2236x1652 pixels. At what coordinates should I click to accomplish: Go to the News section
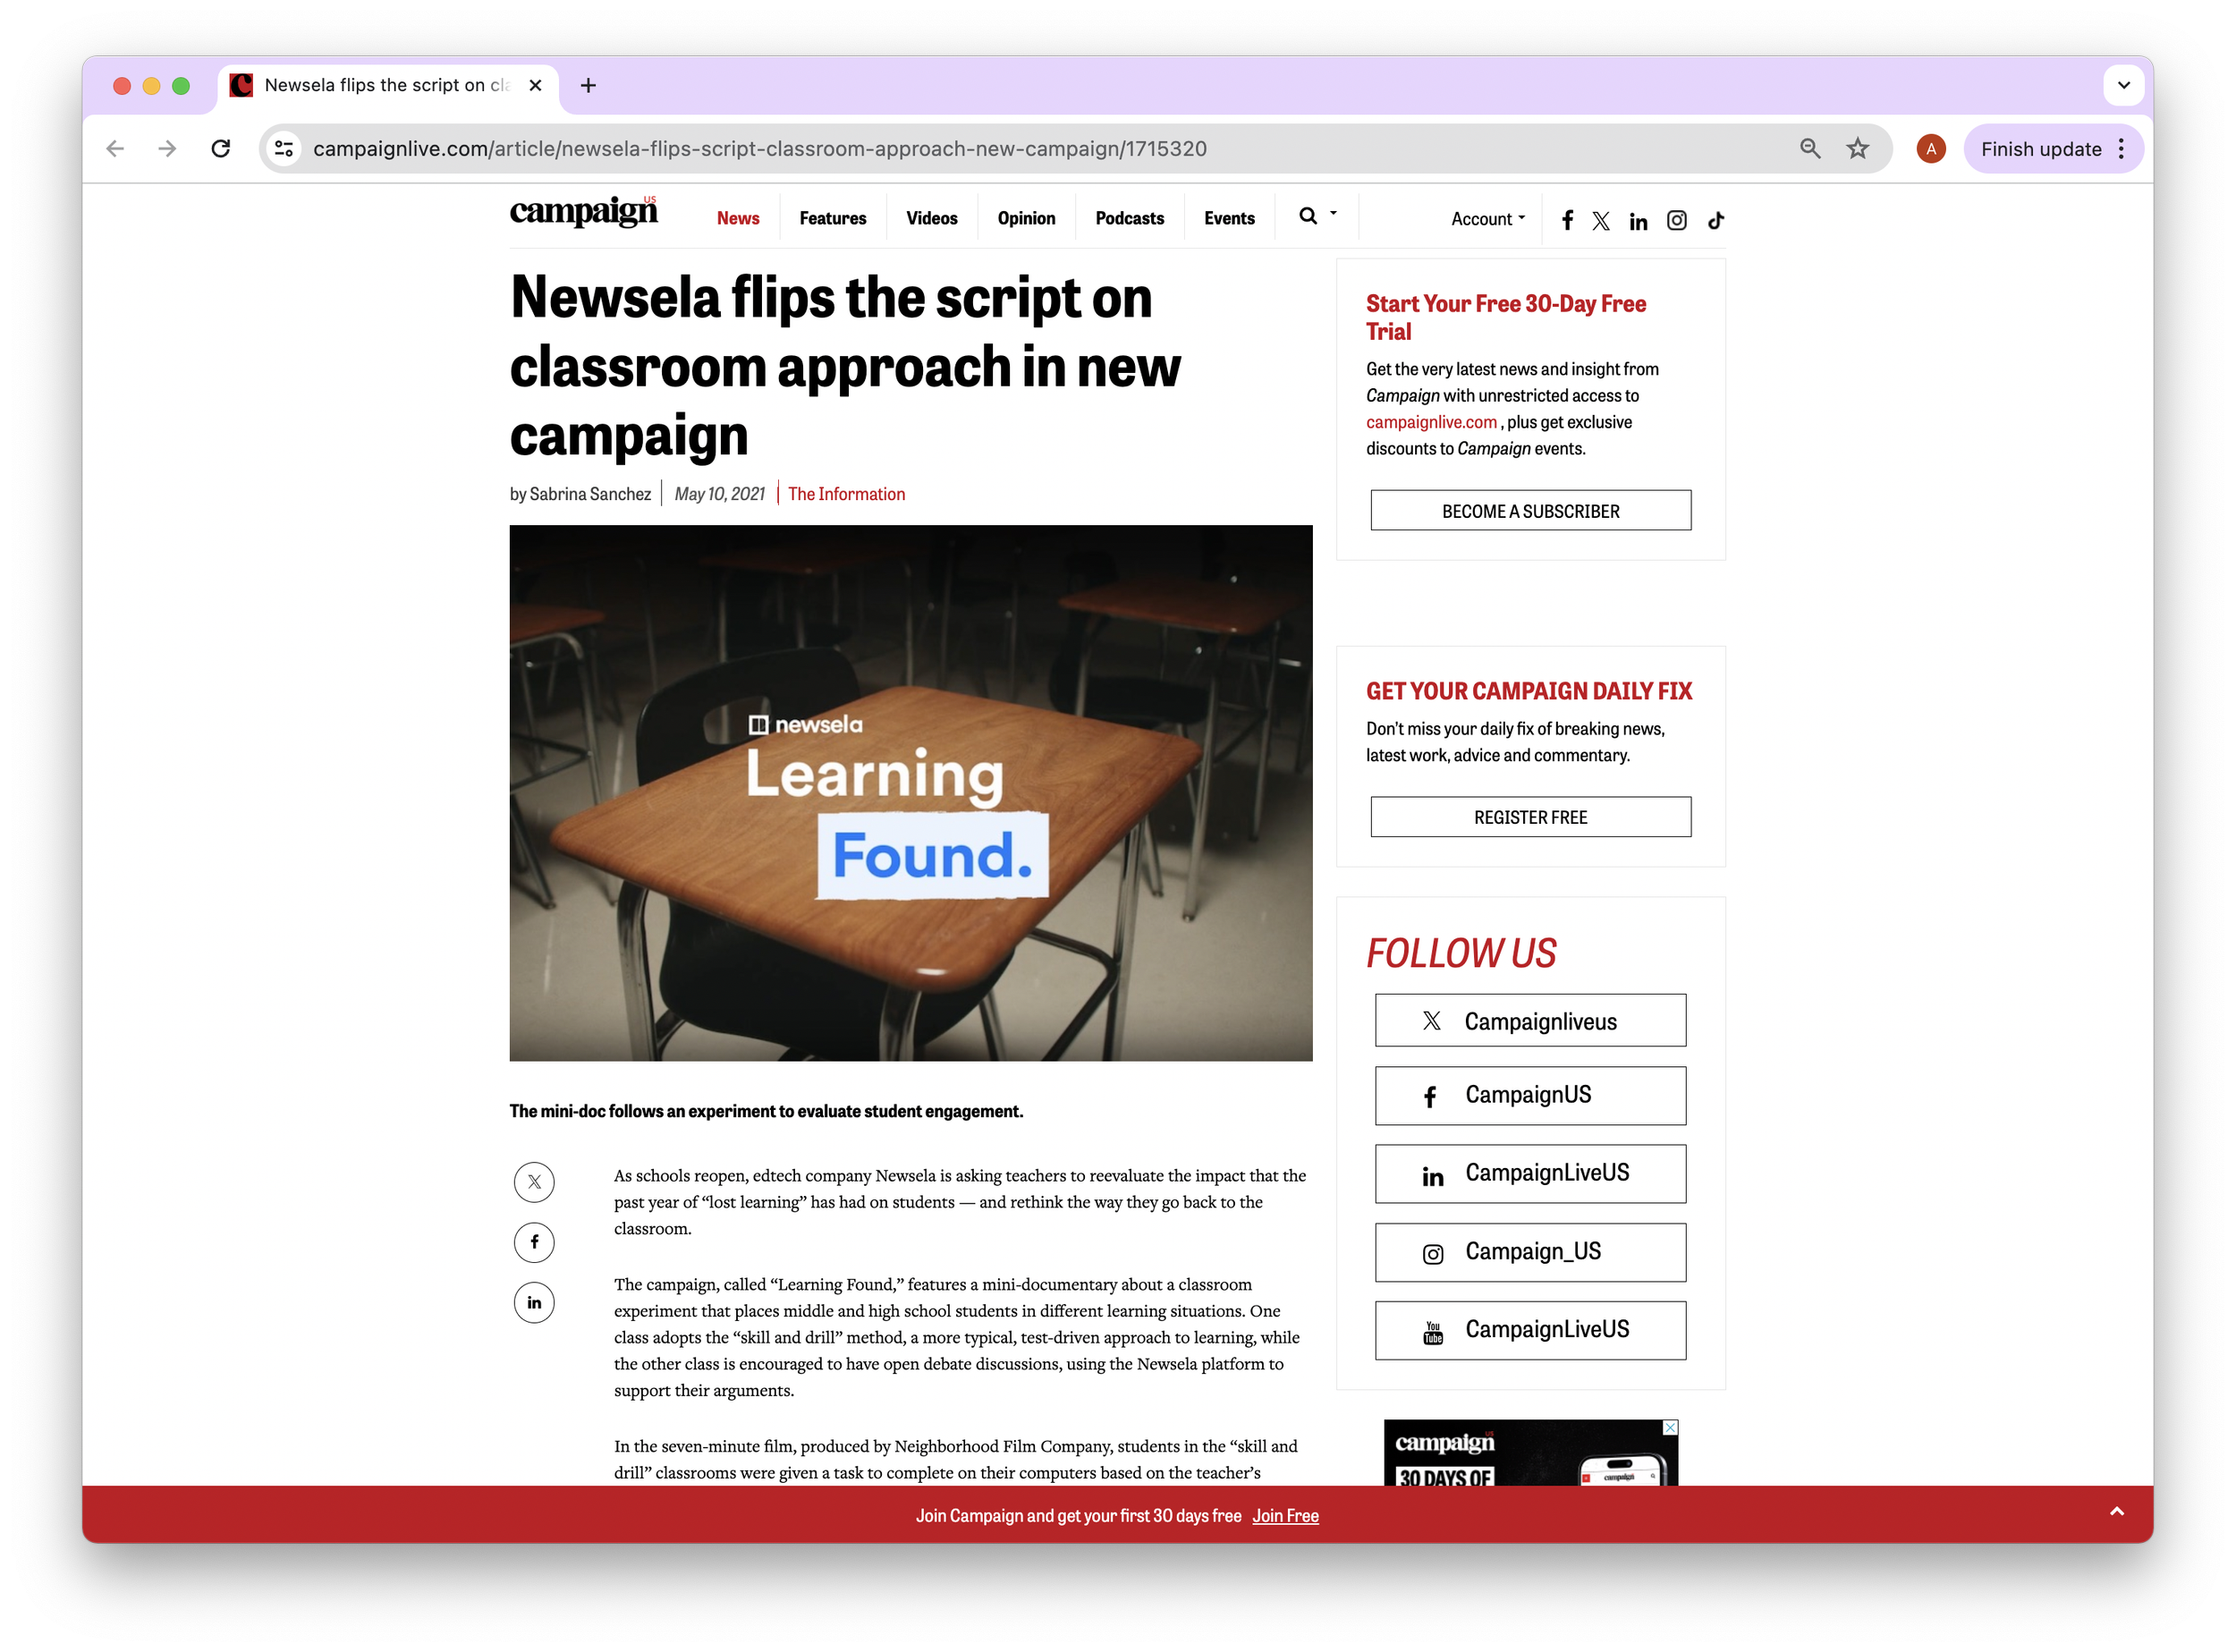click(737, 218)
